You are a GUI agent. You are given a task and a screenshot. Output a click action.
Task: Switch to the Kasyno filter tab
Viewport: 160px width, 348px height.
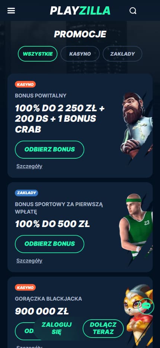pyautogui.click(x=80, y=54)
